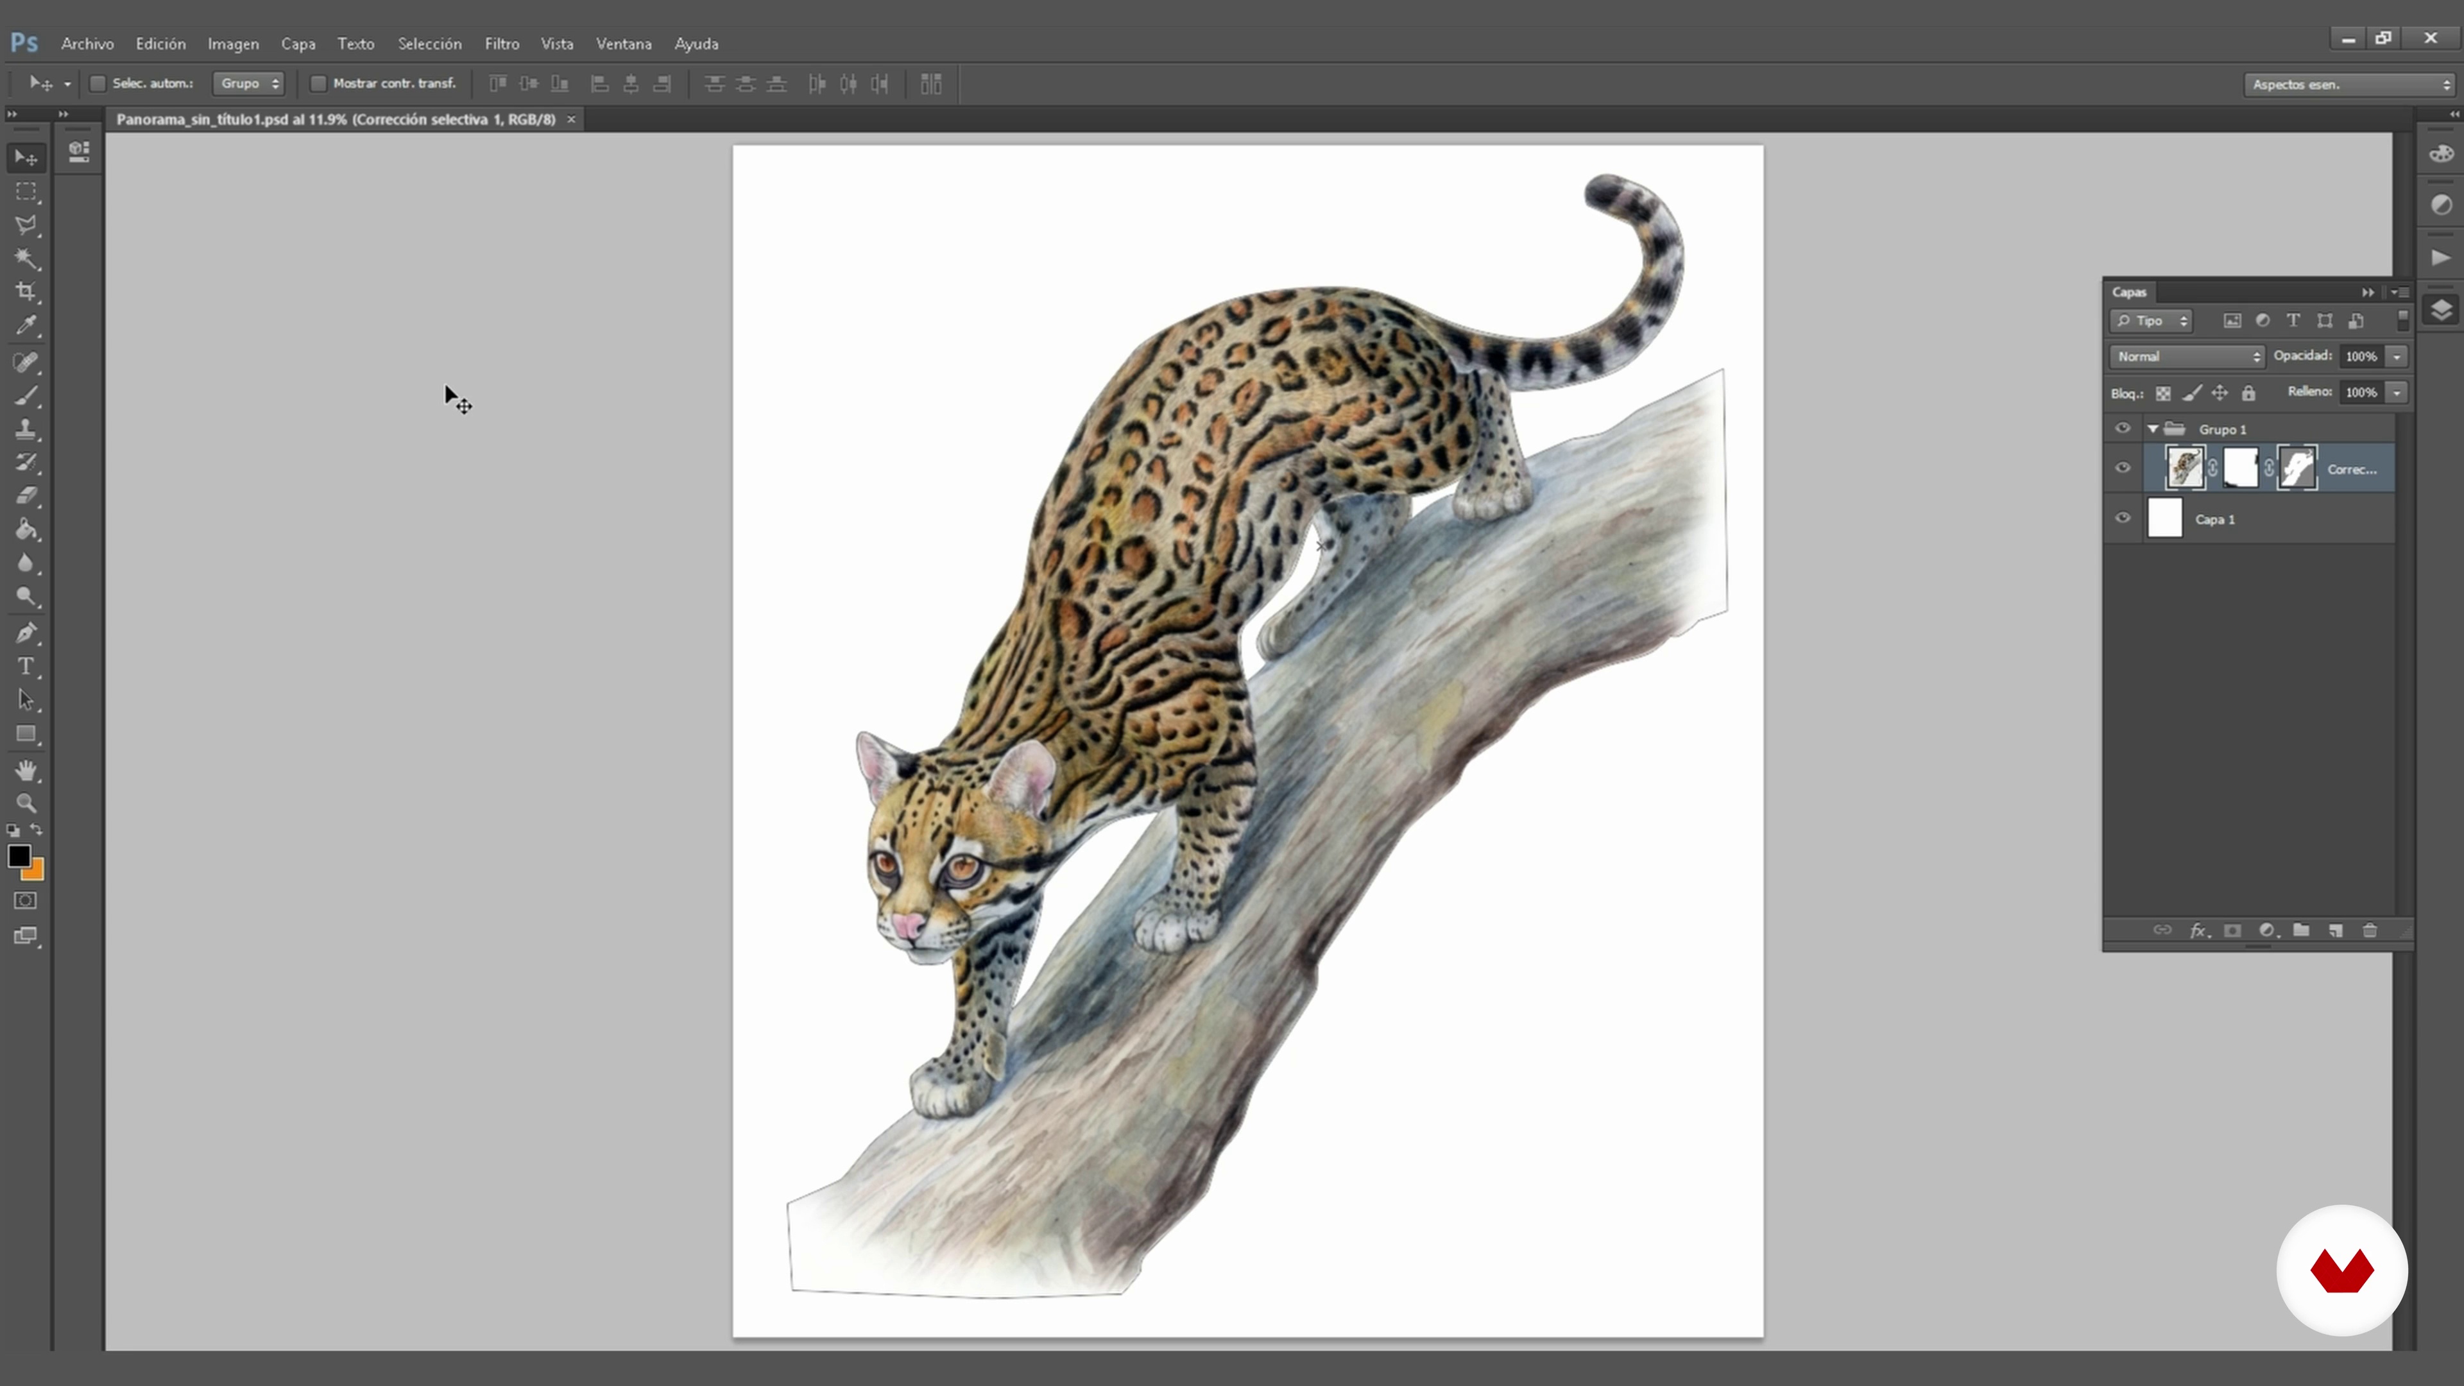Viewport: 2464px width, 1386px height.
Task: Select the Path Selection tool
Action: tap(26, 700)
